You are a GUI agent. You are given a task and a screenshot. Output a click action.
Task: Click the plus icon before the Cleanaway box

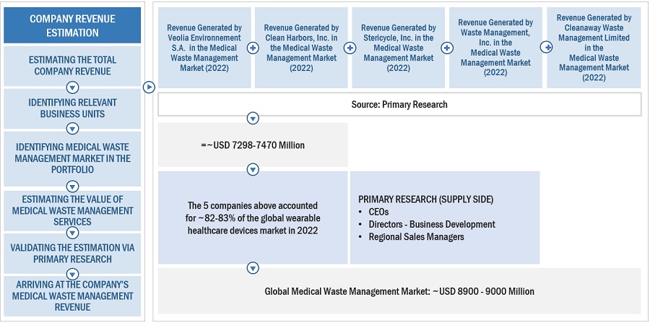[x=547, y=48]
